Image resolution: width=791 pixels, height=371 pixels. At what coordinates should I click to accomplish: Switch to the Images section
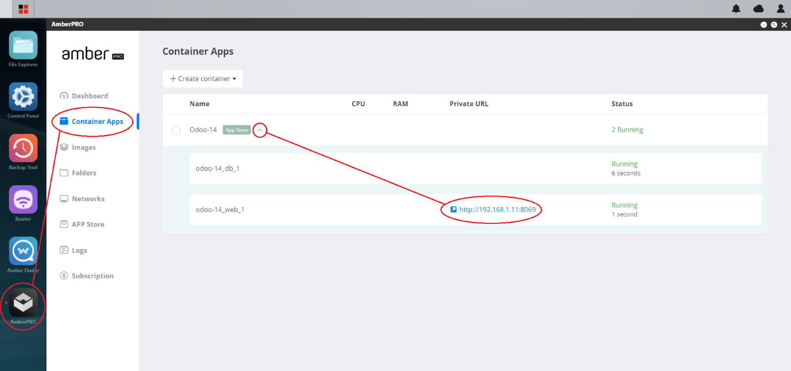click(84, 147)
